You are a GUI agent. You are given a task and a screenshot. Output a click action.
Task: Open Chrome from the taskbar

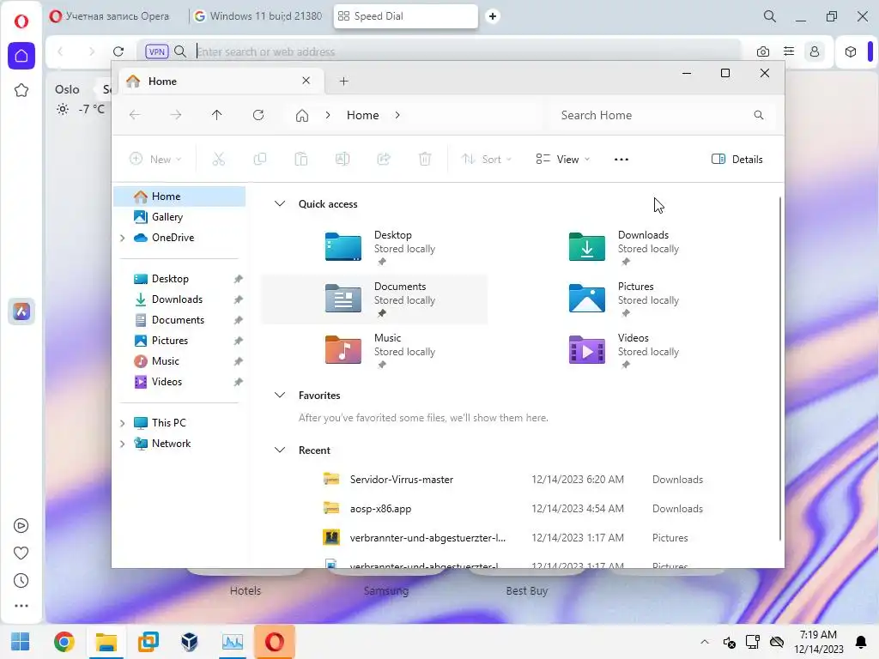pyautogui.click(x=64, y=642)
